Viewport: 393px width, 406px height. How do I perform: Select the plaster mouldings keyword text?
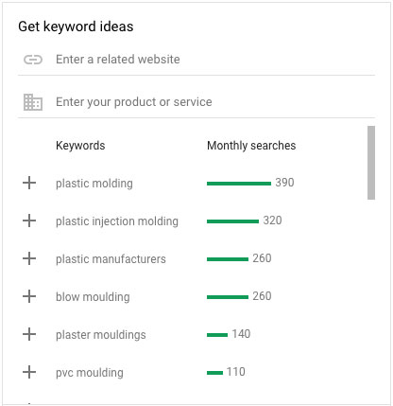click(x=101, y=335)
